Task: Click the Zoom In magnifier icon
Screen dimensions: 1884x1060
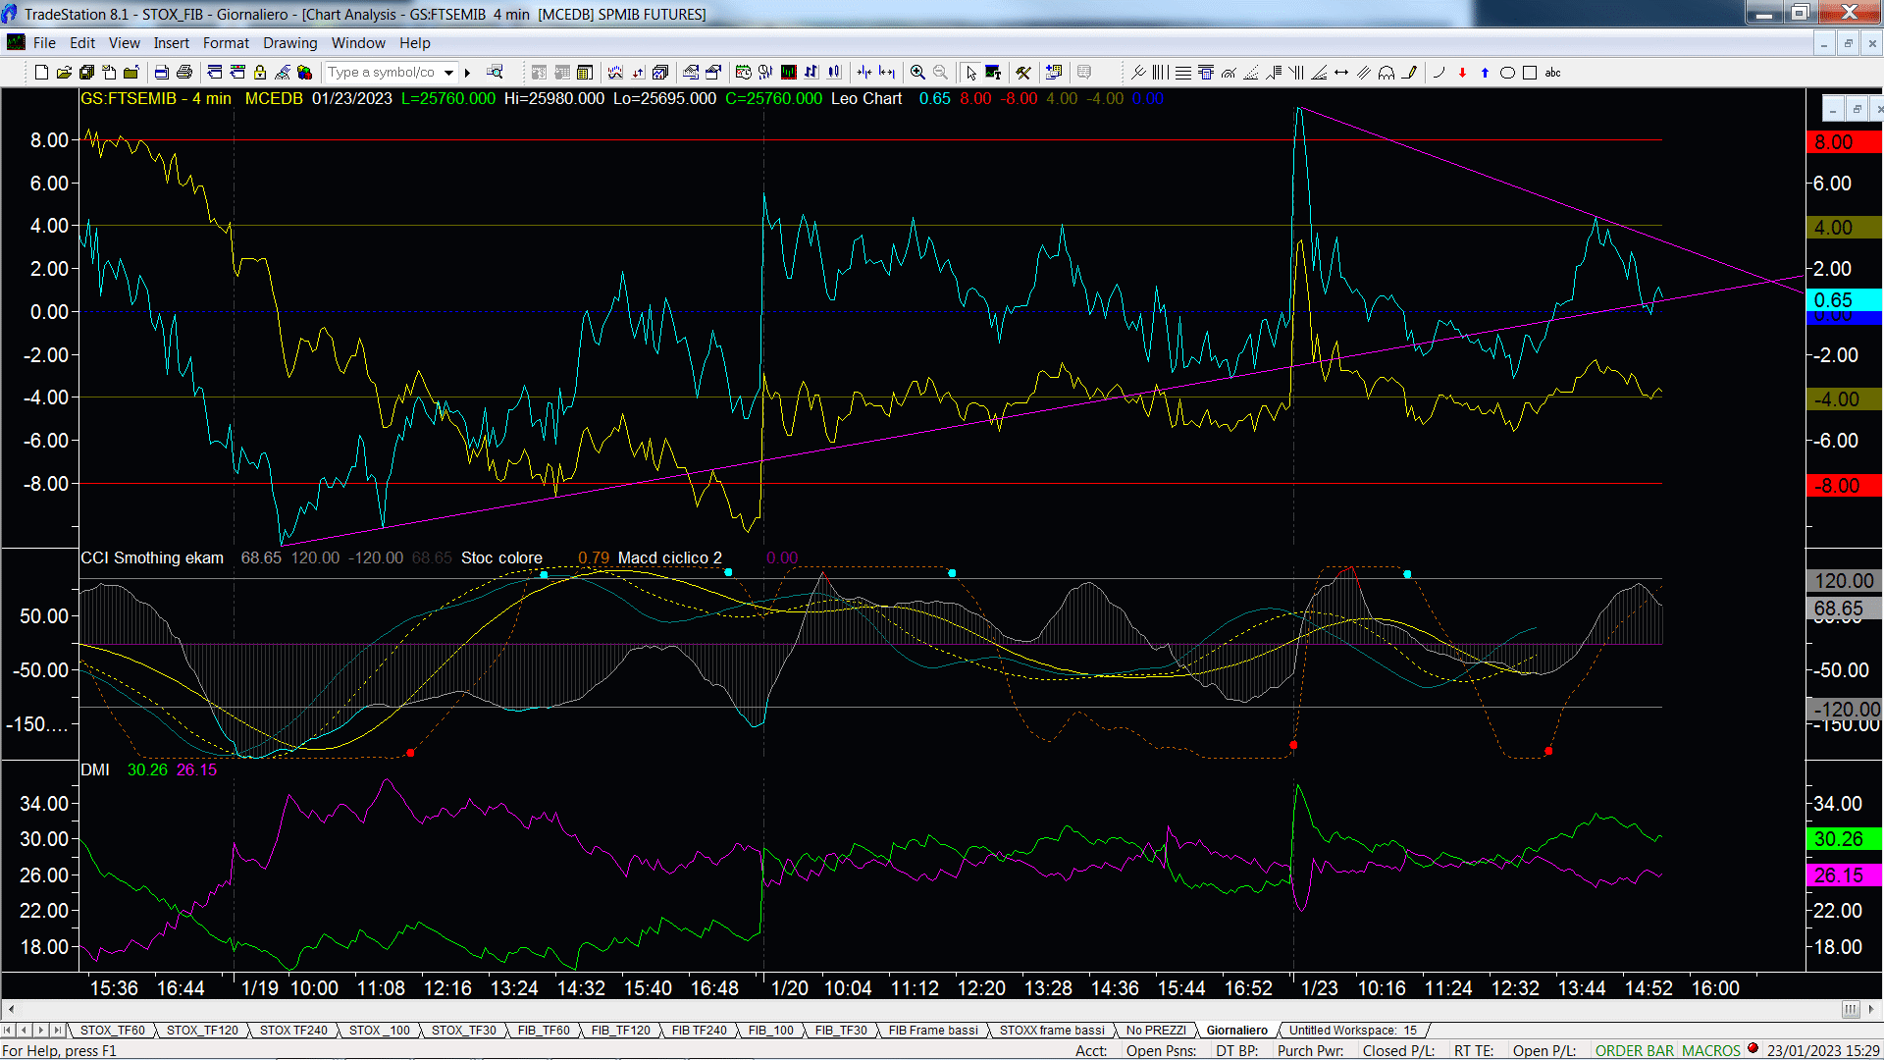Action: click(917, 73)
